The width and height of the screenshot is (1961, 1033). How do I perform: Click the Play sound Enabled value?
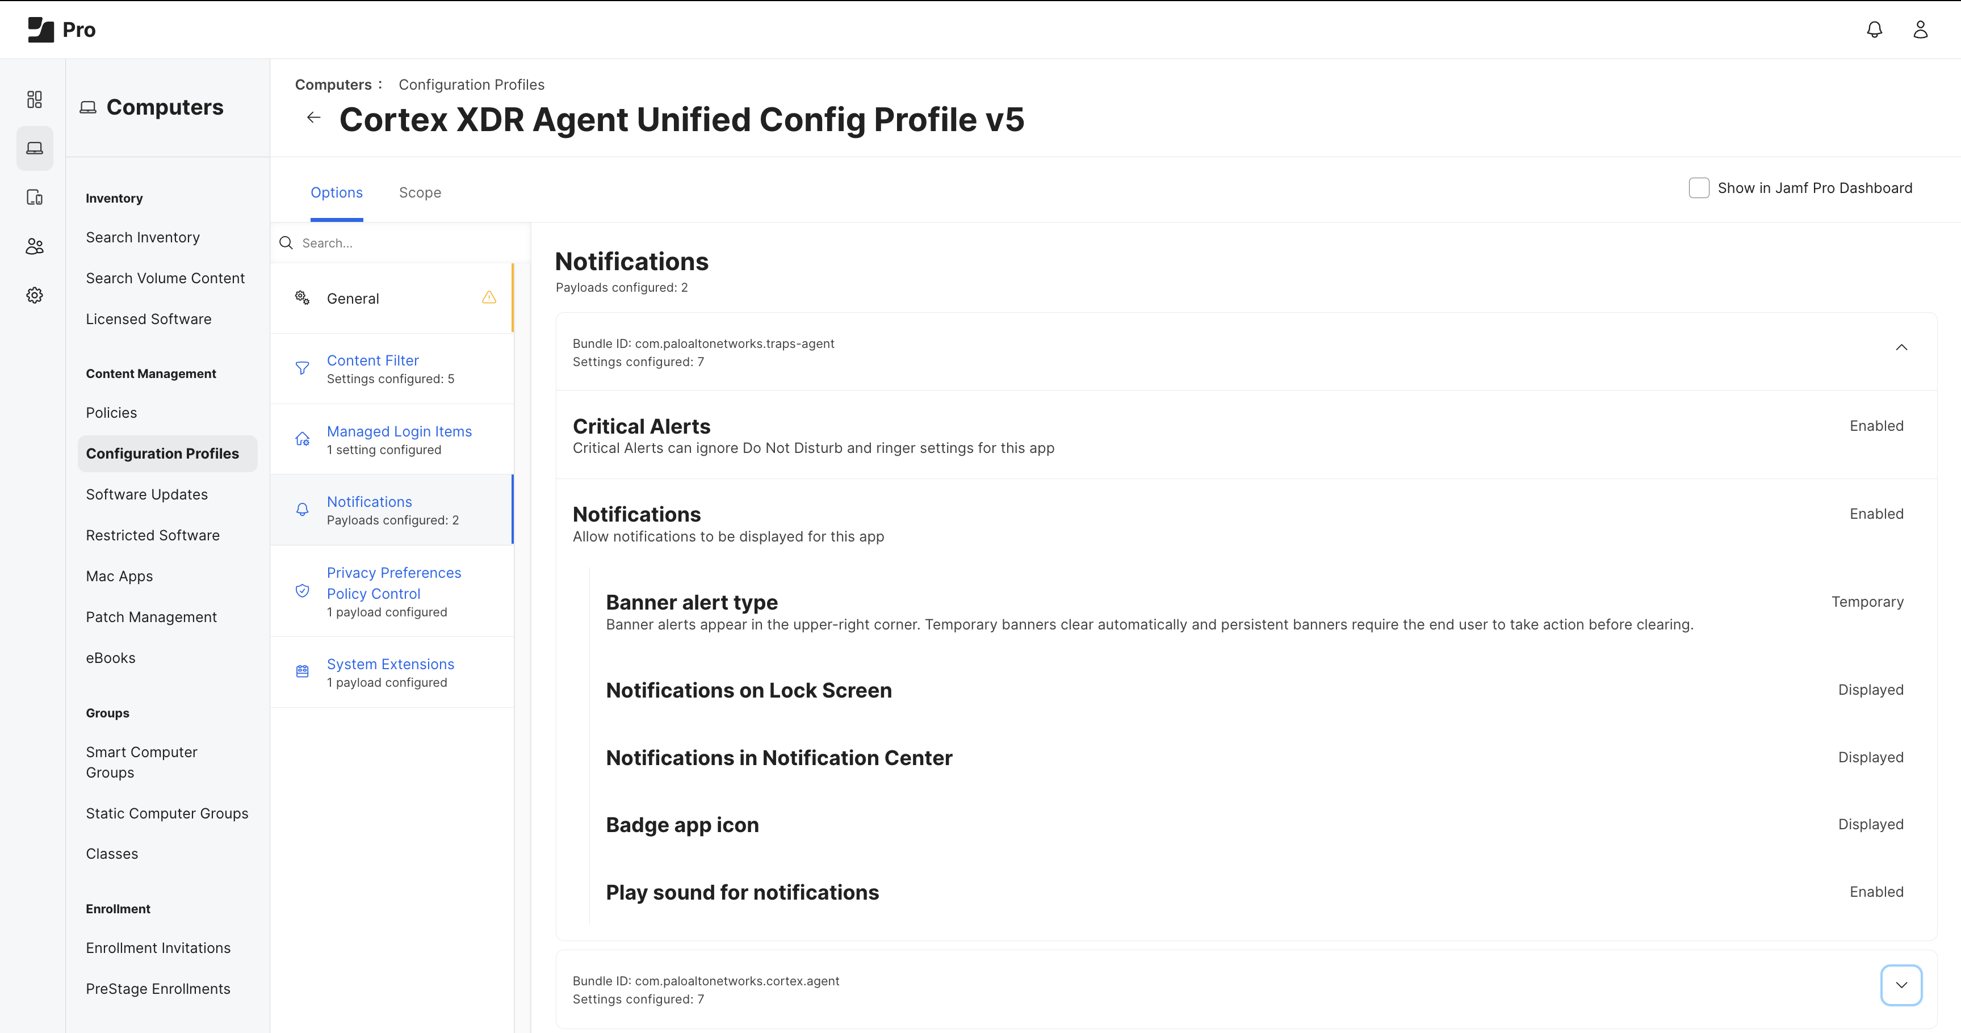tap(1876, 892)
